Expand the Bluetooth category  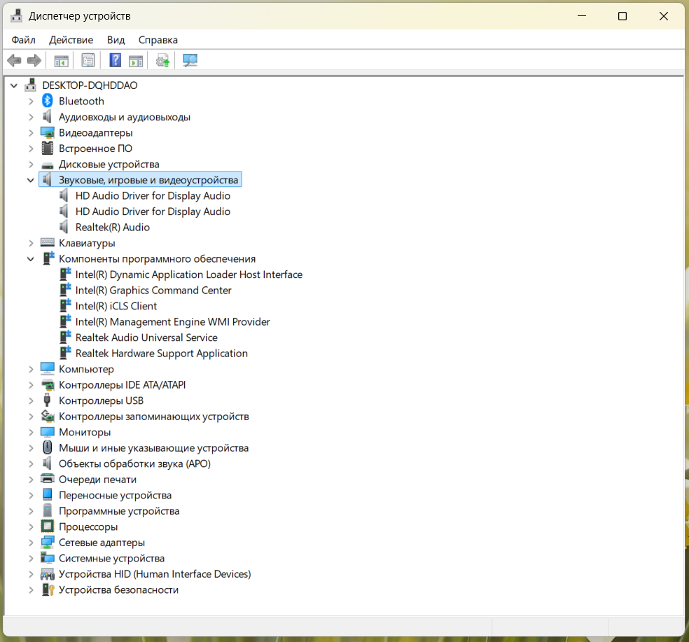click(x=31, y=101)
